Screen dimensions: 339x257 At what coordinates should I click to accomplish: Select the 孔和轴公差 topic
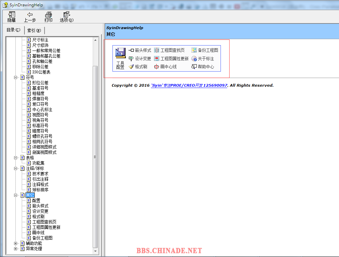click(43, 61)
